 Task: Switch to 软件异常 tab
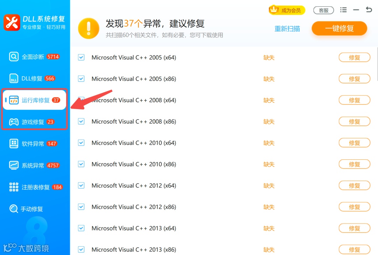pyautogui.click(x=34, y=144)
